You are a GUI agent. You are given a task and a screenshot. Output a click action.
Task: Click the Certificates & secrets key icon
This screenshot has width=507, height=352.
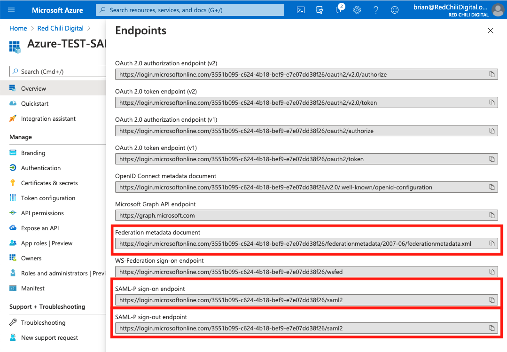(13, 183)
